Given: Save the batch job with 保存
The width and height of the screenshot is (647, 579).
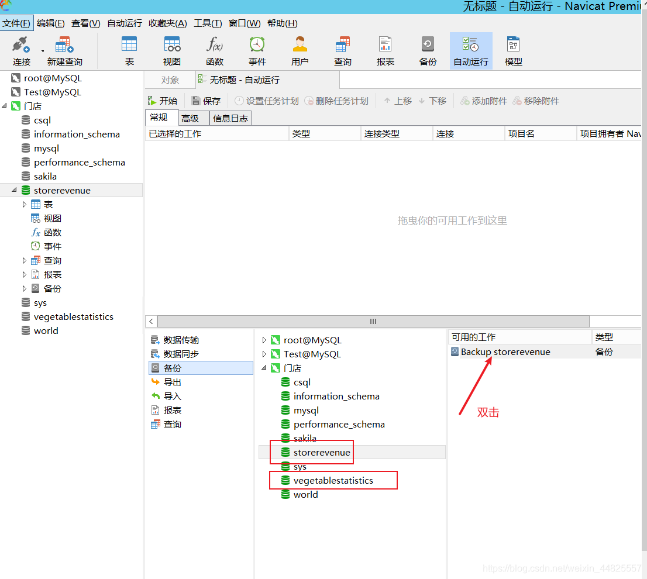Looking at the screenshot, I should pos(206,101).
